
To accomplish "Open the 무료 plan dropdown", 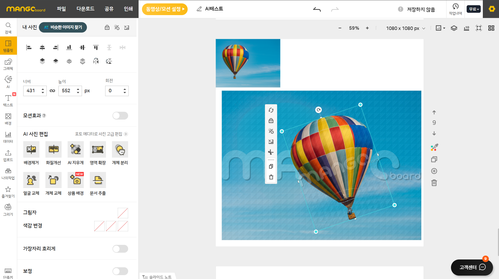I will pyautogui.click(x=474, y=9).
